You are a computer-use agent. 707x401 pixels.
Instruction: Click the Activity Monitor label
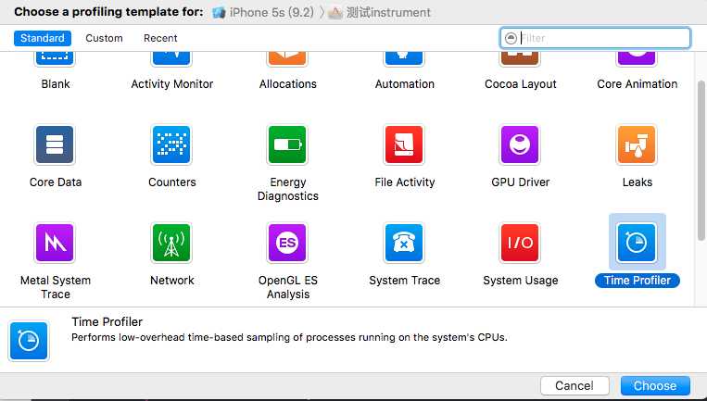[x=171, y=83]
